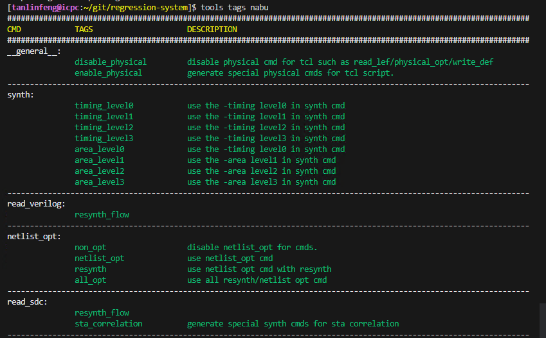Click the read_sdc: section label

[27, 302]
